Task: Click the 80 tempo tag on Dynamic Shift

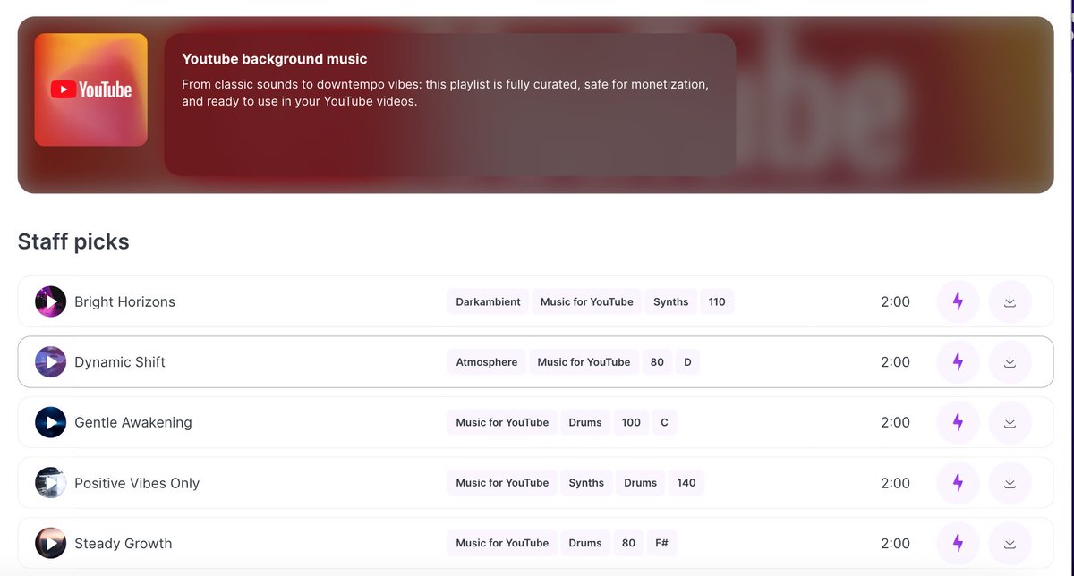Action: tap(657, 362)
